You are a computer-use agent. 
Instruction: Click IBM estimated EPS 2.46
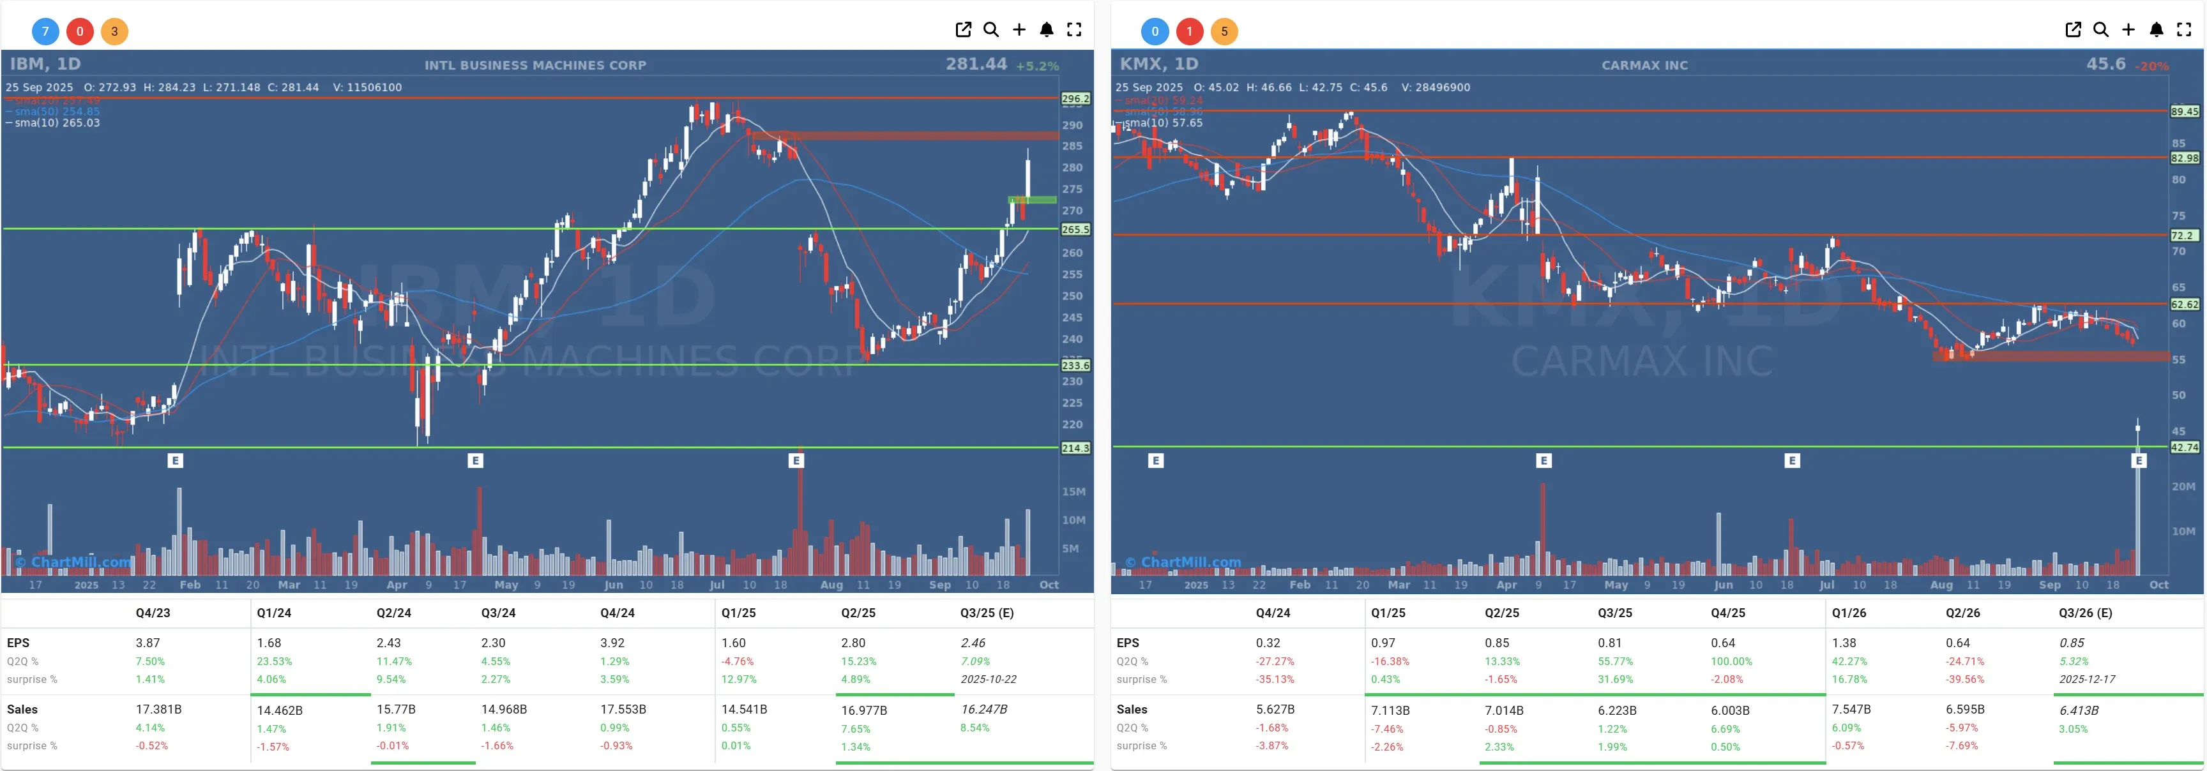point(973,643)
